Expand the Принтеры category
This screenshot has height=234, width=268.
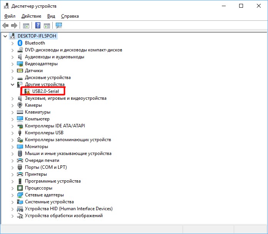12,175
